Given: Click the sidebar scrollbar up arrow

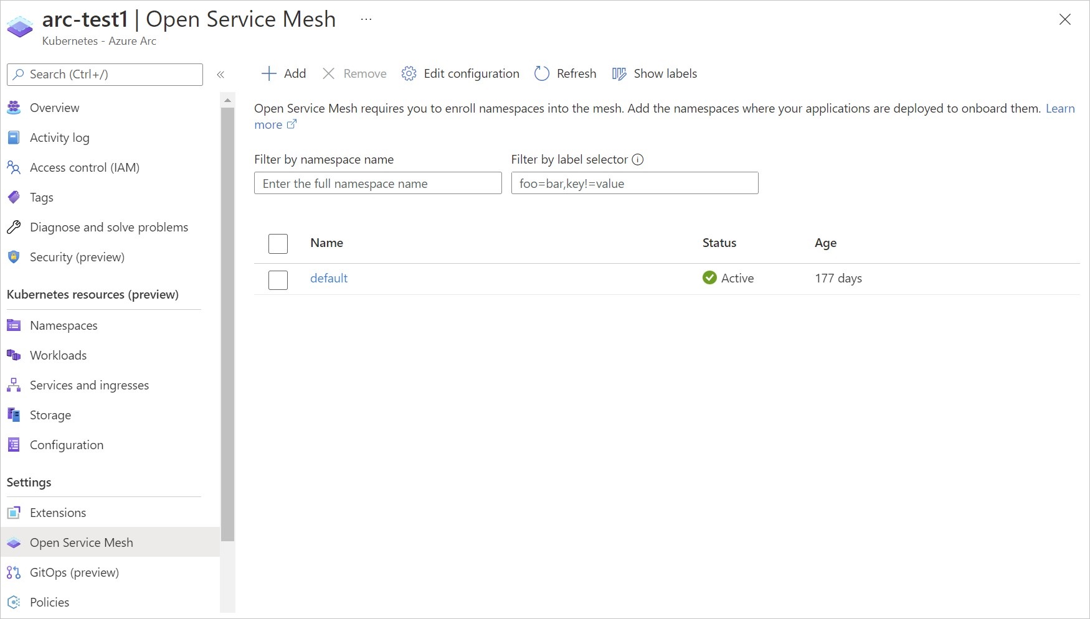Looking at the screenshot, I should point(227,100).
